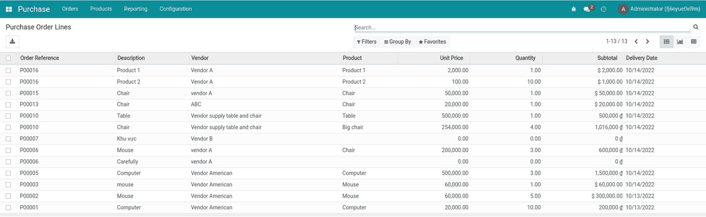Open the Products menu
706x217 pixels.
tap(101, 9)
